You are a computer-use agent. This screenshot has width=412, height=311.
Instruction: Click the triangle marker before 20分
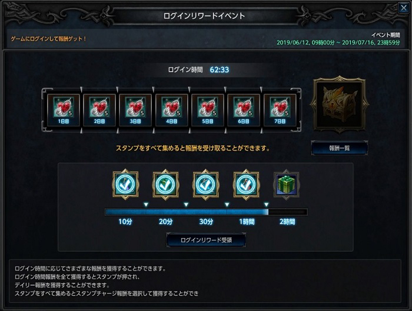pyautogui.click(x=146, y=205)
